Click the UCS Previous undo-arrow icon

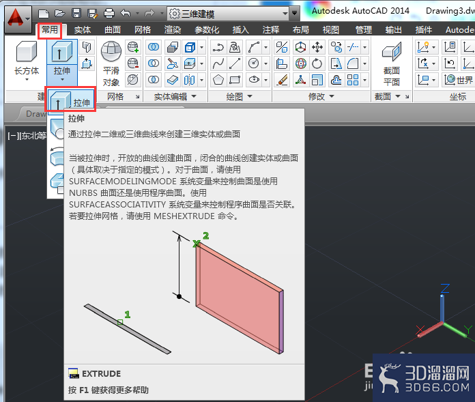coord(450,63)
